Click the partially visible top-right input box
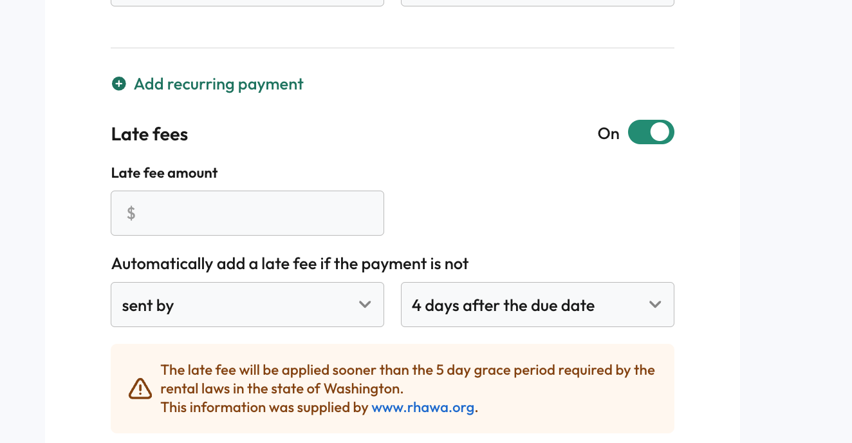The width and height of the screenshot is (852, 443). tap(537, 3)
